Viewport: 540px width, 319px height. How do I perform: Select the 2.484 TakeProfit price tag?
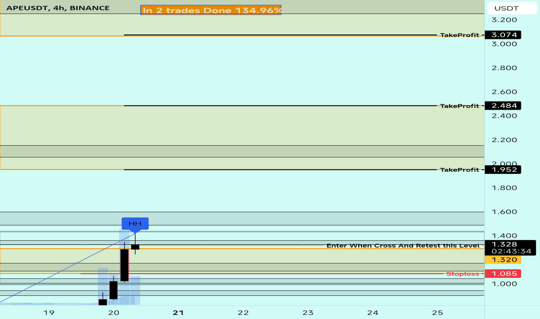pos(503,106)
